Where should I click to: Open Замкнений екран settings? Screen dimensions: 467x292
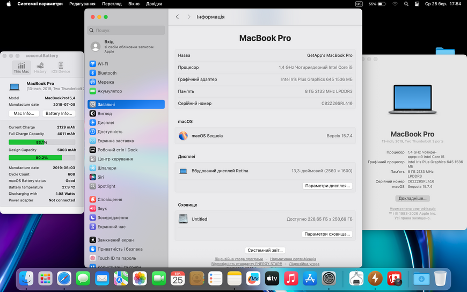coord(126,240)
